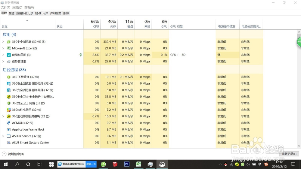Click the 360安全卫士 网盾 shield icon
This screenshot has height=169, width=301.
click(x=9, y=103)
